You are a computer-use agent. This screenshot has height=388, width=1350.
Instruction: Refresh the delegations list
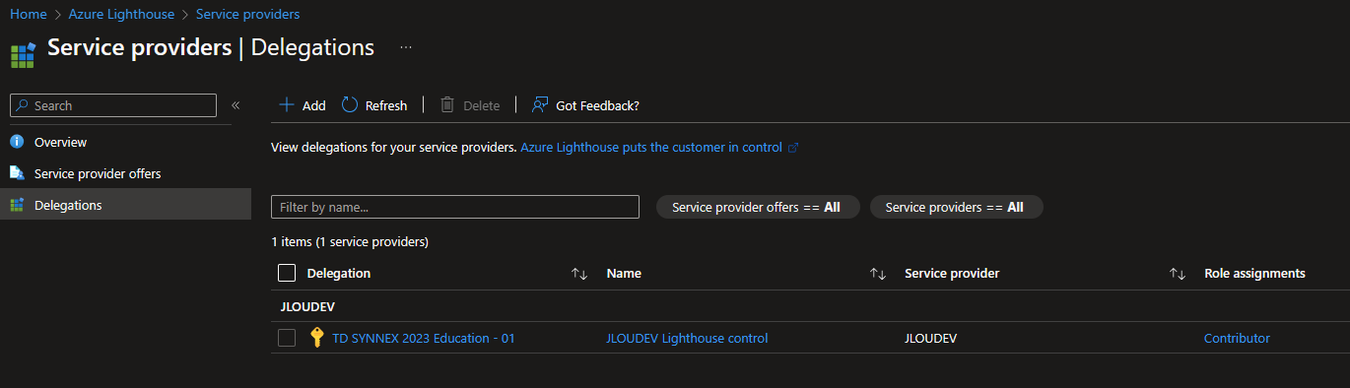click(374, 105)
